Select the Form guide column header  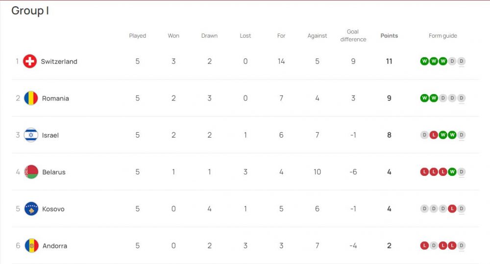(443, 36)
